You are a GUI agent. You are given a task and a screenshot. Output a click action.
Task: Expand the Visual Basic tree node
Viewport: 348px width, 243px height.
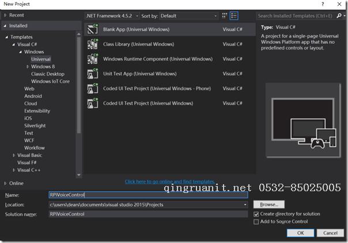[x=14, y=155]
